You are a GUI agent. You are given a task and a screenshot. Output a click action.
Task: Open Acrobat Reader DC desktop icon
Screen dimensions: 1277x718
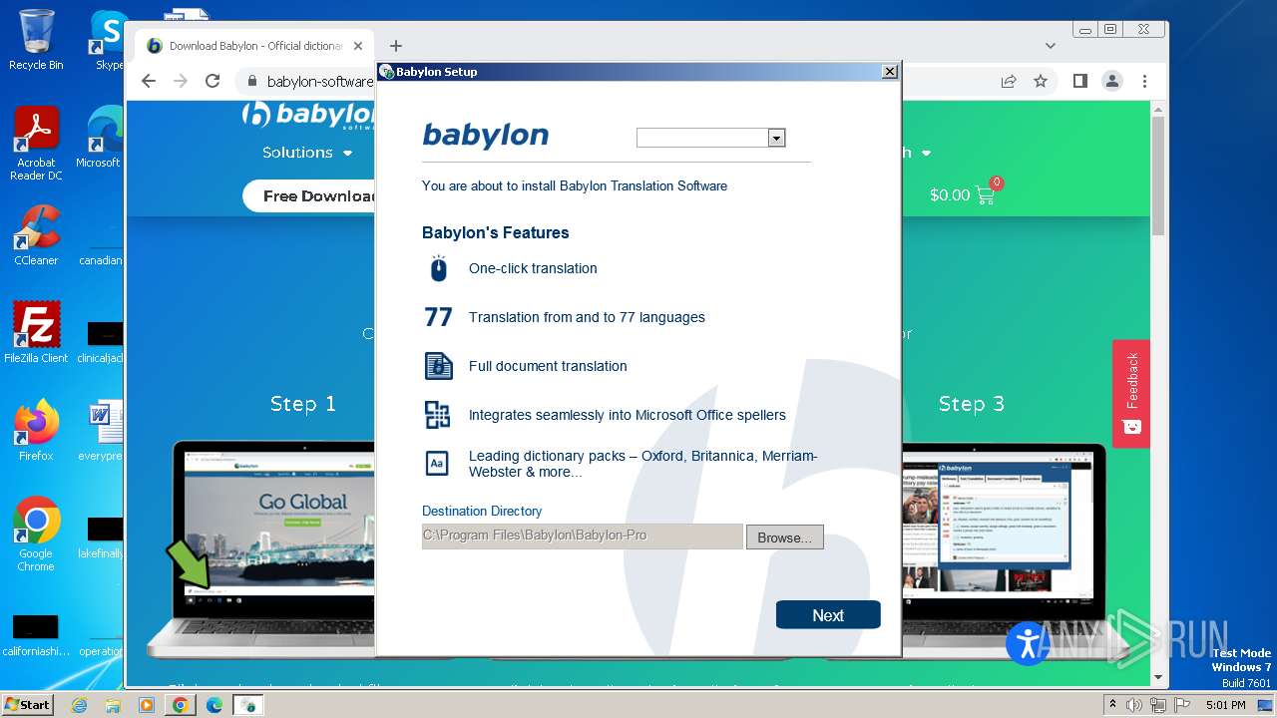tap(36, 144)
